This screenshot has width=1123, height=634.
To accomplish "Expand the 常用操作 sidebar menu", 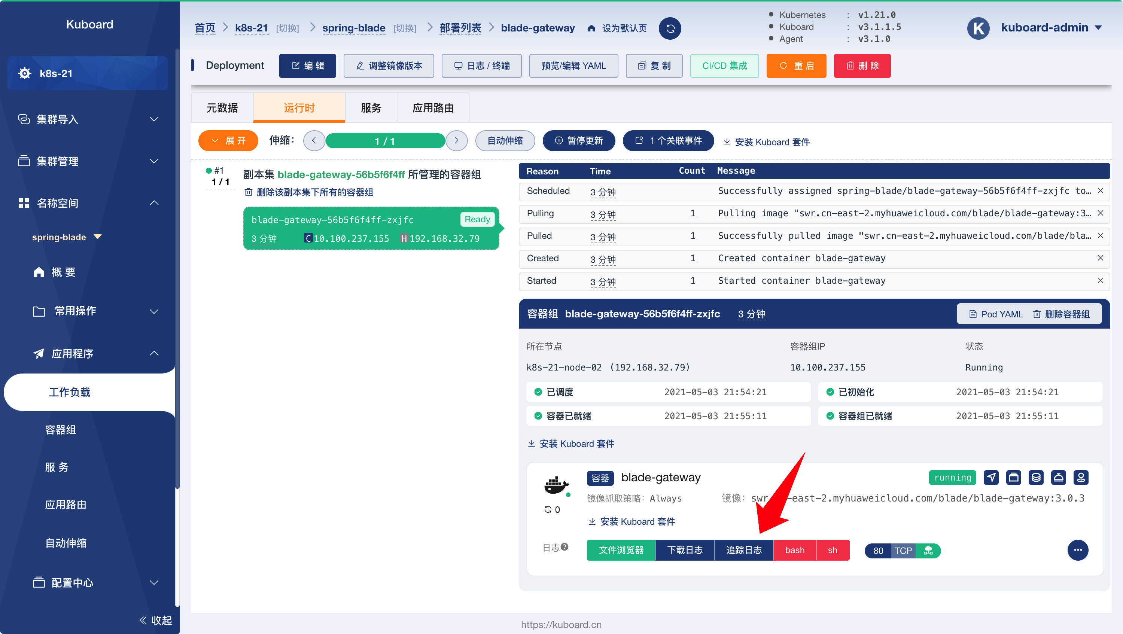I will (95, 311).
